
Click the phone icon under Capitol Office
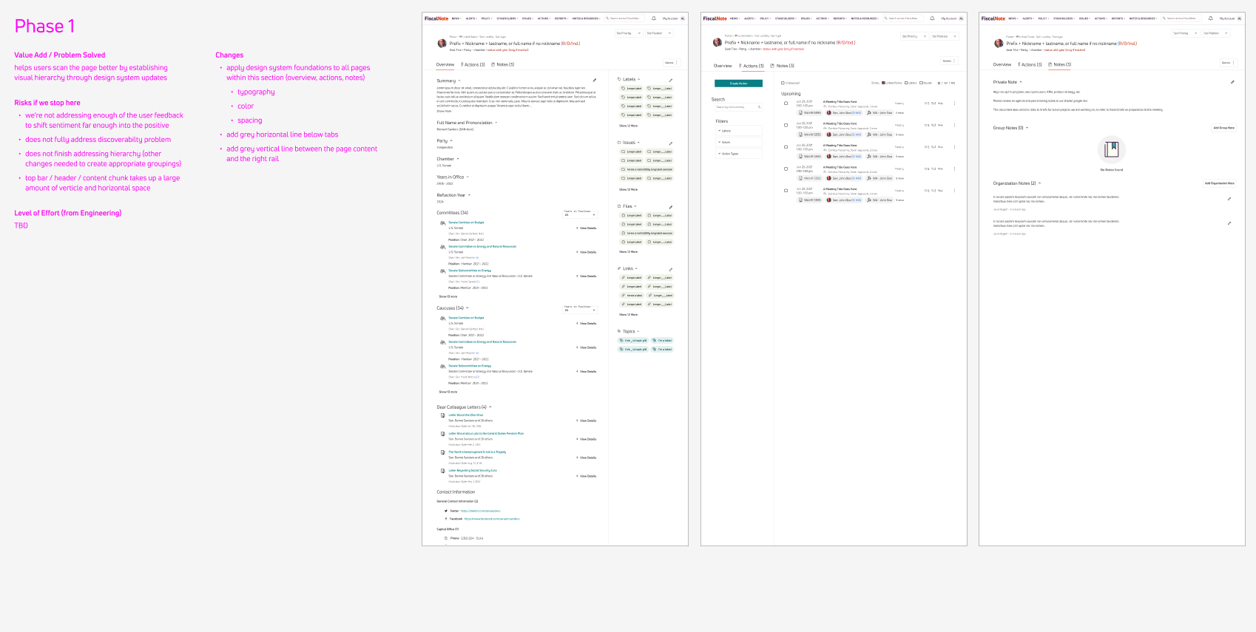[446, 538]
